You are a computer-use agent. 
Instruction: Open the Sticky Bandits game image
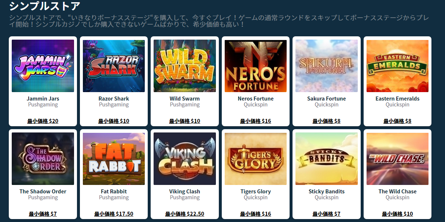coord(327,159)
